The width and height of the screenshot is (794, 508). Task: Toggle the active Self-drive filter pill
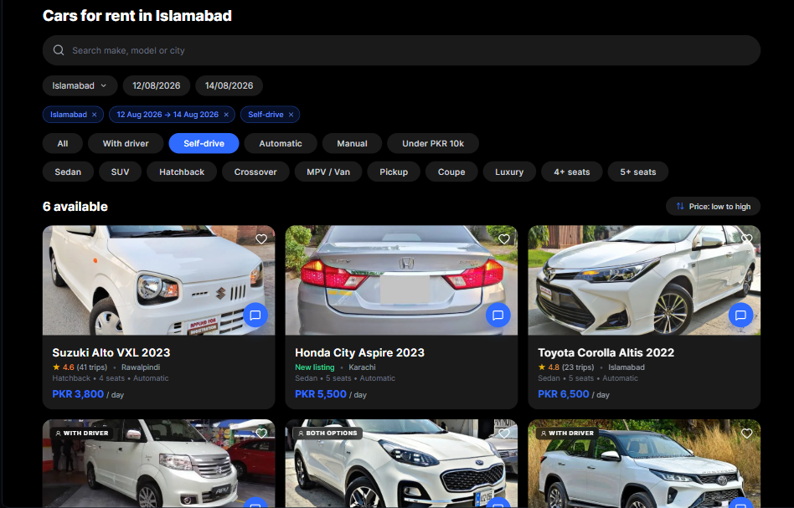coord(204,143)
